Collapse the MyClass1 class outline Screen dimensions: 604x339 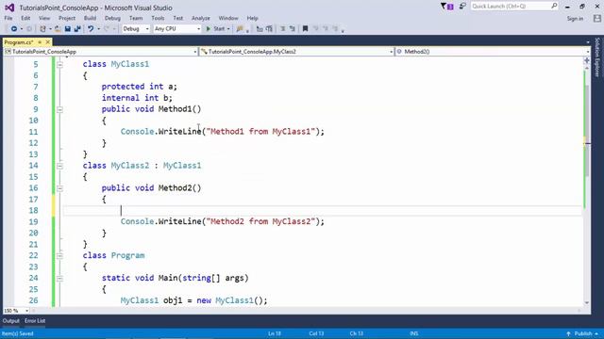(59, 65)
